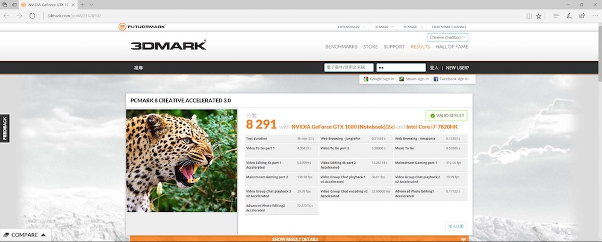Image resolution: width=602 pixels, height=242 pixels.
Task: Click the Futuremark logo
Action: point(142,27)
